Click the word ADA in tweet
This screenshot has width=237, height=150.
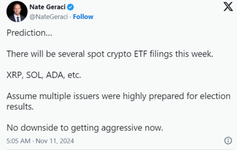coord(55,75)
